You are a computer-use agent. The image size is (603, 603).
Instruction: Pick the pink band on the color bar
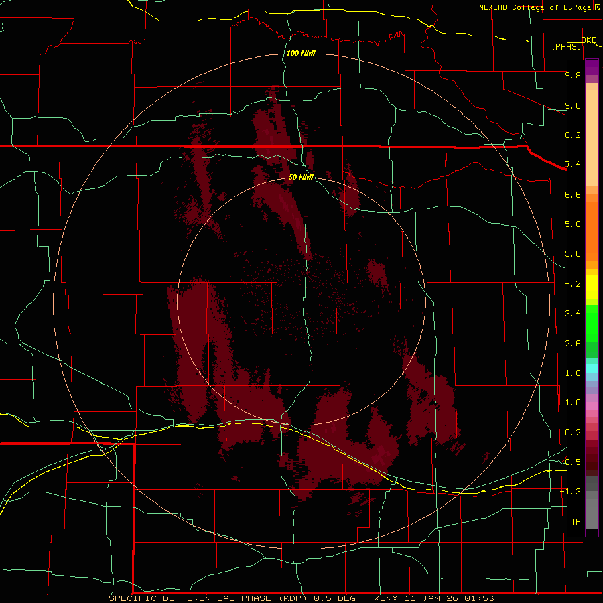click(x=592, y=406)
